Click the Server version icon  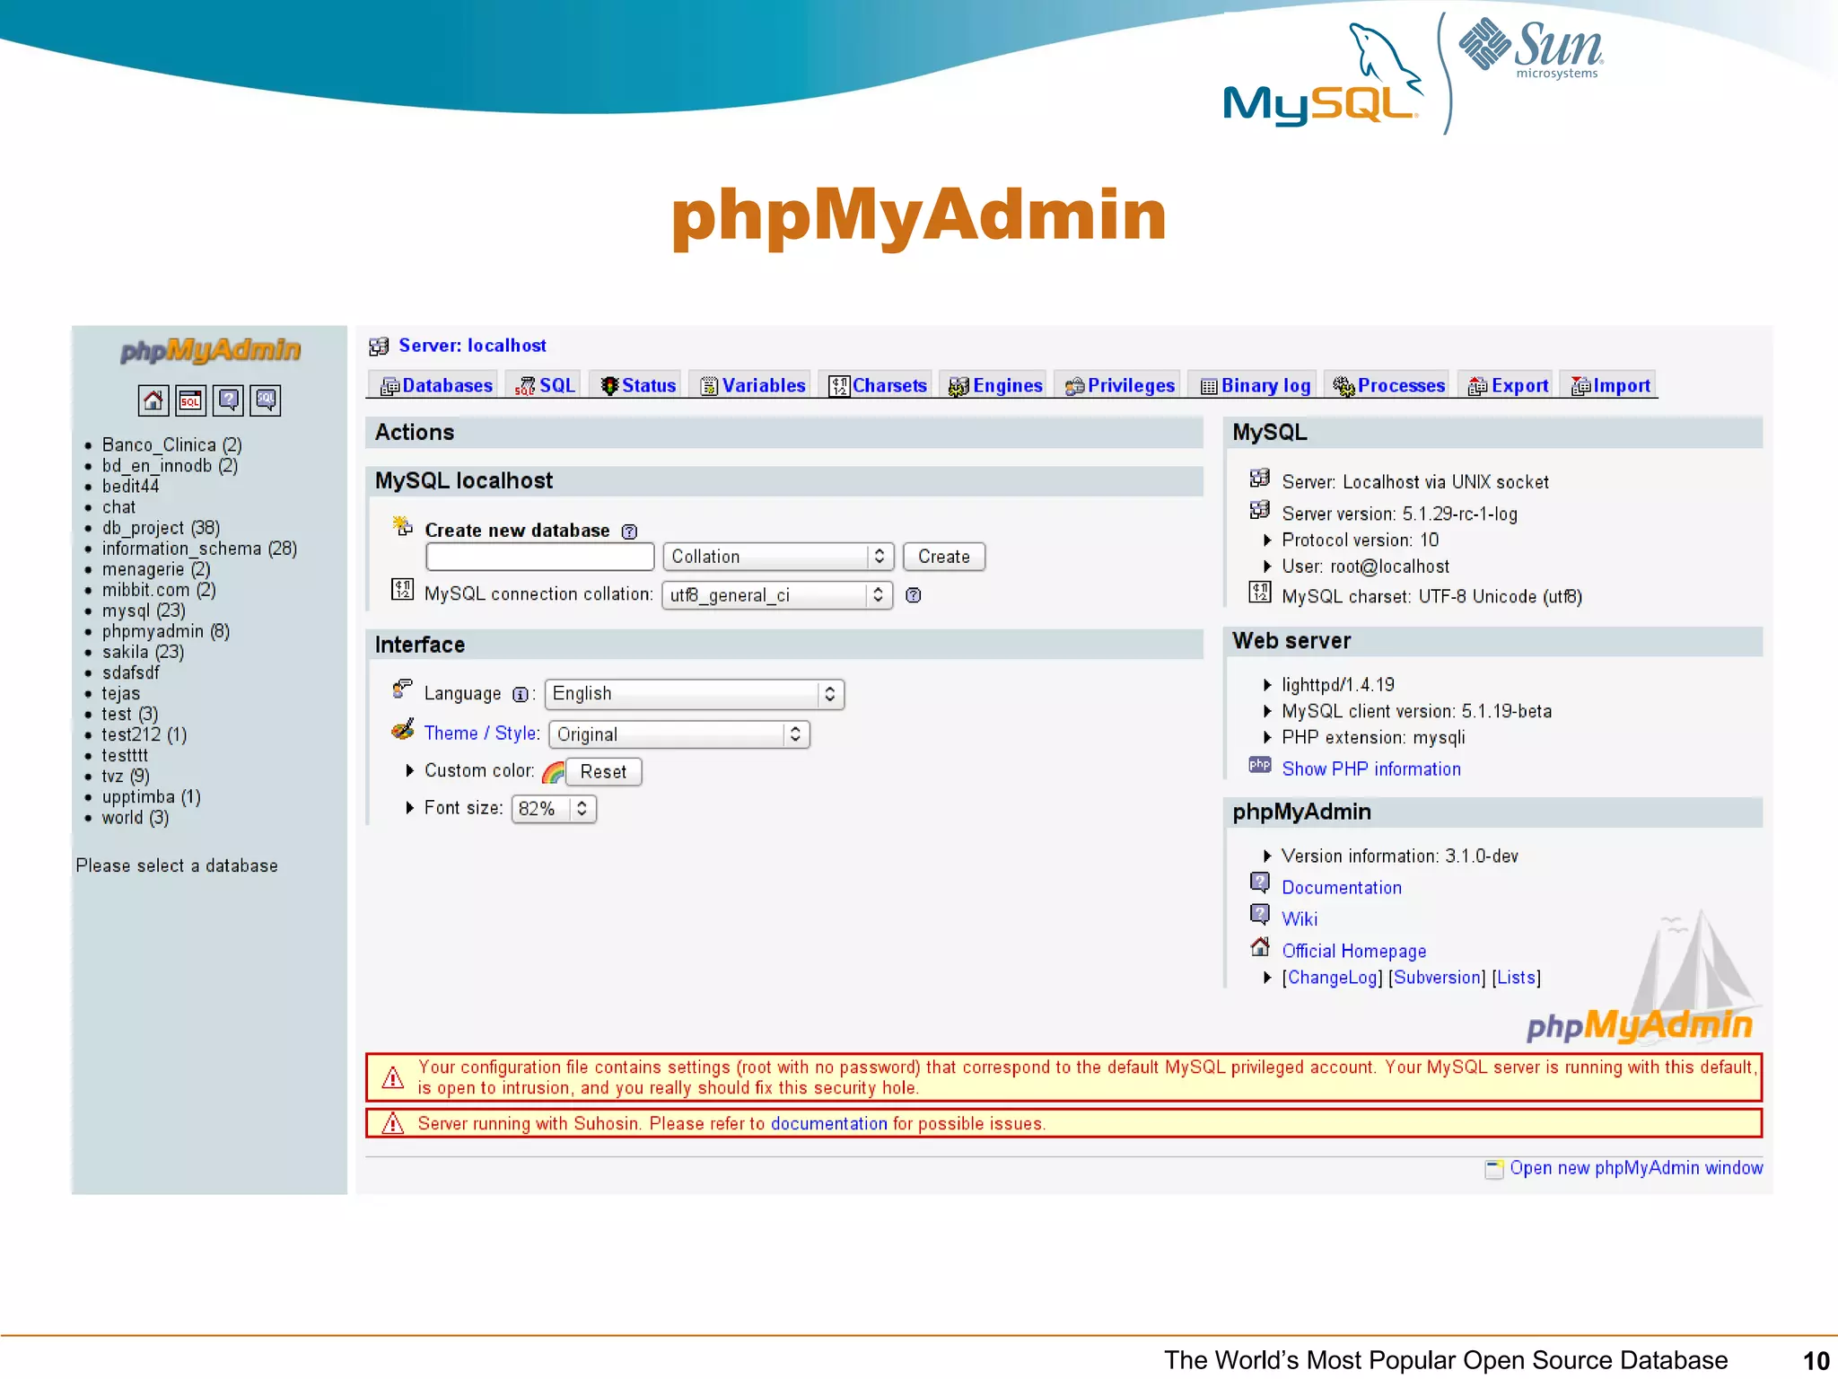1260,510
